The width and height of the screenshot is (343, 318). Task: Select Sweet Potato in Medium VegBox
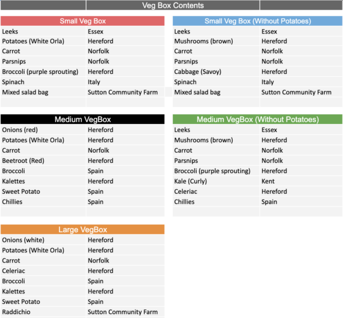(21, 192)
